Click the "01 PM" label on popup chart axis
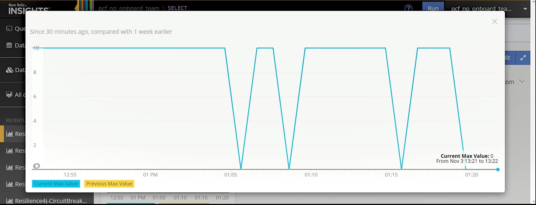The height and width of the screenshot is (205, 536). [x=150, y=175]
